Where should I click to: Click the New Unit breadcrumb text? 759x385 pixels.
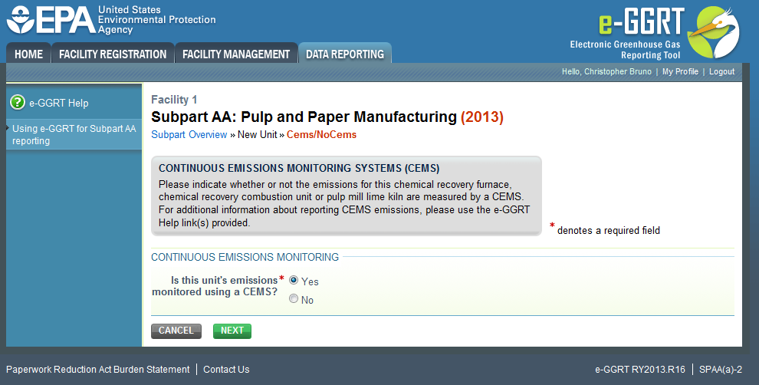[257, 135]
